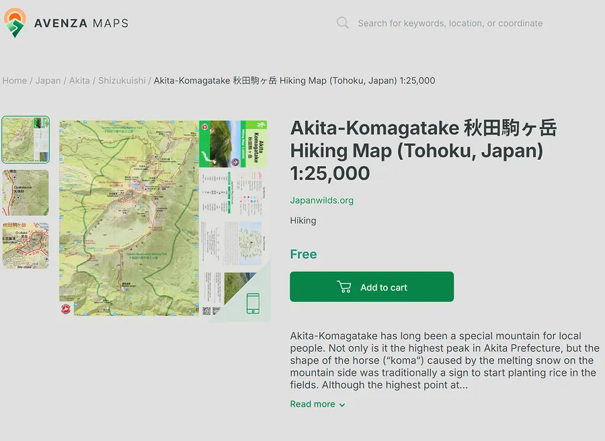This screenshot has width=605, height=441.
Task: Focus the keyword search field
Action: click(450, 23)
